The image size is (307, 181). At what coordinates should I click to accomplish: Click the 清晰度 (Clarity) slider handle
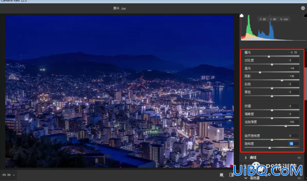pos(272,118)
